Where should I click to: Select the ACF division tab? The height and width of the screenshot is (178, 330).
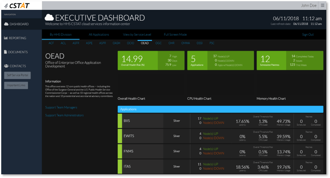click(x=51, y=43)
